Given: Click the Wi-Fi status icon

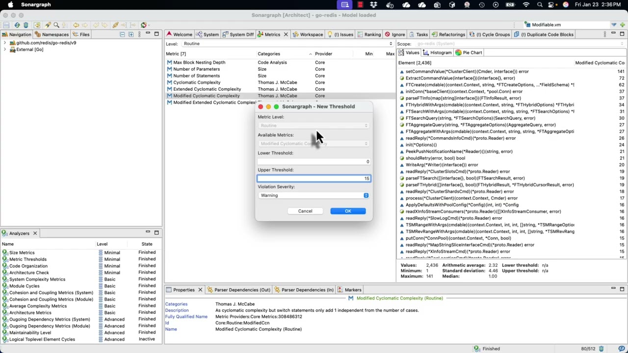Looking at the screenshot, I should click(x=526, y=5).
